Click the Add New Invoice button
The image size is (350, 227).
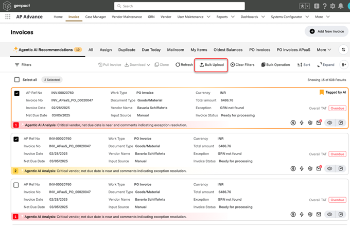[x=326, y=31]
